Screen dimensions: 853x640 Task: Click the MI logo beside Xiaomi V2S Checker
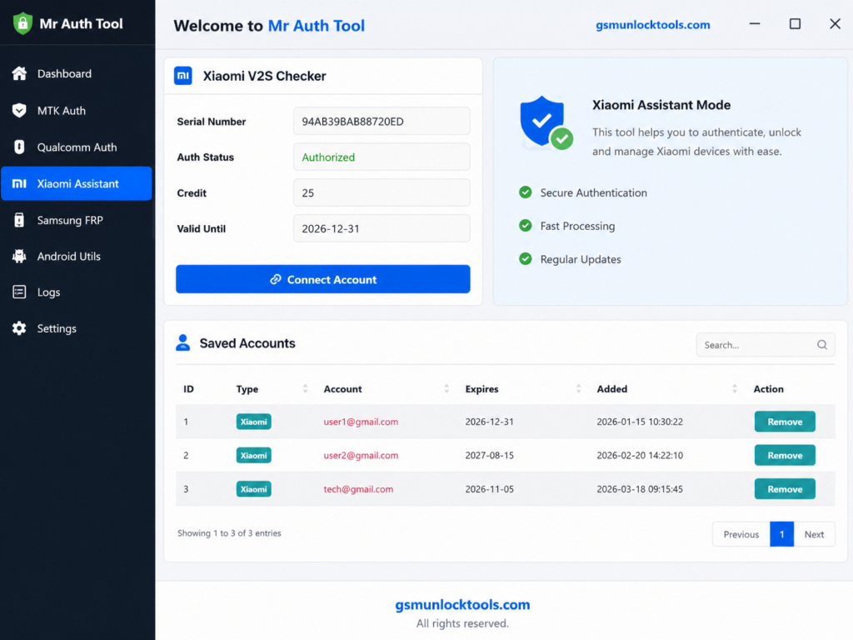(182, 76)
